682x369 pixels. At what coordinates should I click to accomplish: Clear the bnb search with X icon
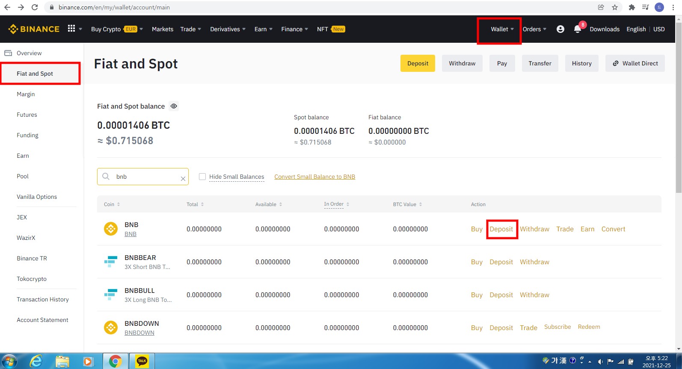click(x=183, y=179)
